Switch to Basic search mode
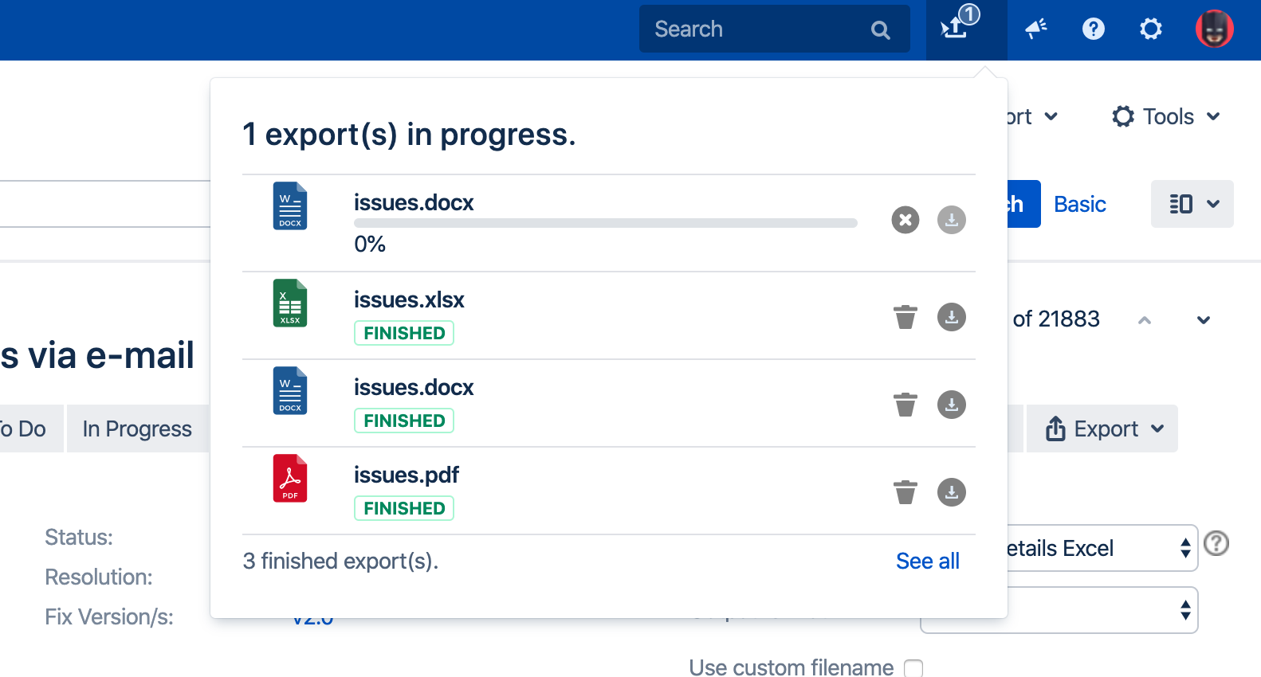This screenshot has height=677, width=1261. coord(1079,205)
